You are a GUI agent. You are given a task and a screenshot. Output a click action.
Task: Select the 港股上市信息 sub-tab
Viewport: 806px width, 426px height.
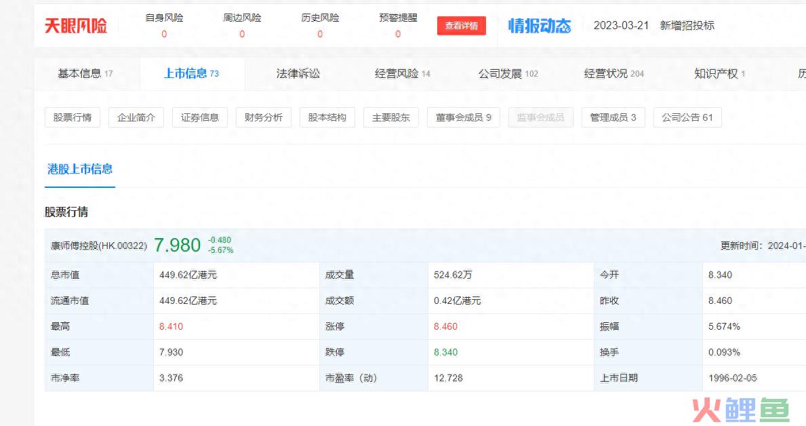click(x=80, y=170)
